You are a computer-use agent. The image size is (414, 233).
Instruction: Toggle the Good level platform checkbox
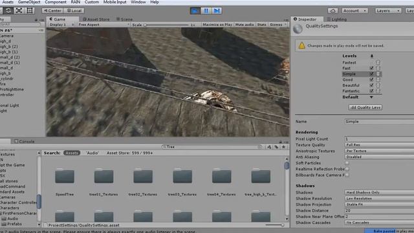(371, 80)
